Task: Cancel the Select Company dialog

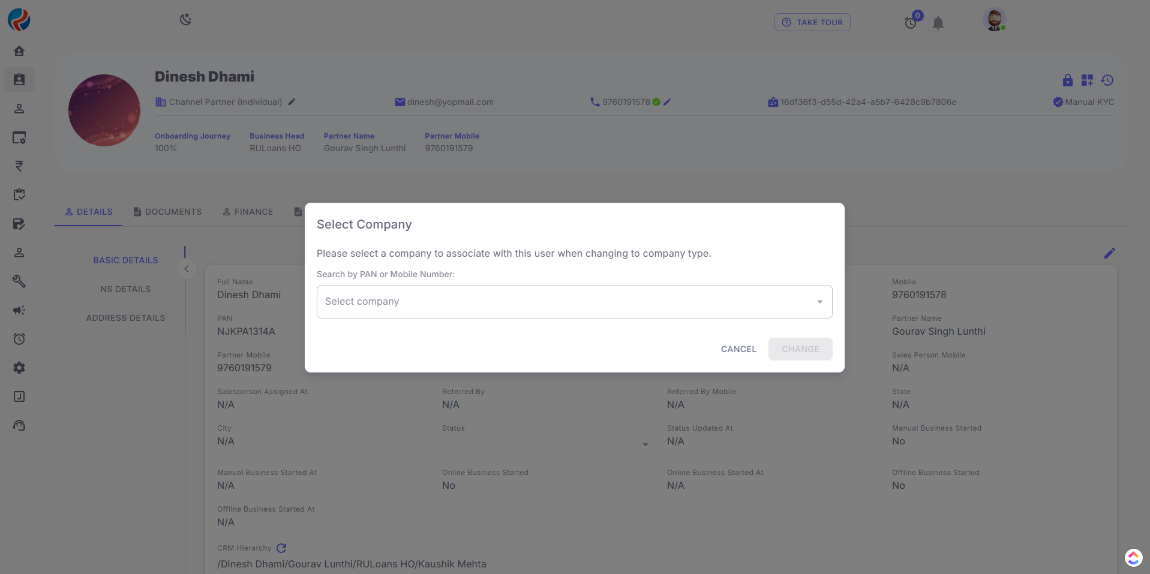Action: 738,349
